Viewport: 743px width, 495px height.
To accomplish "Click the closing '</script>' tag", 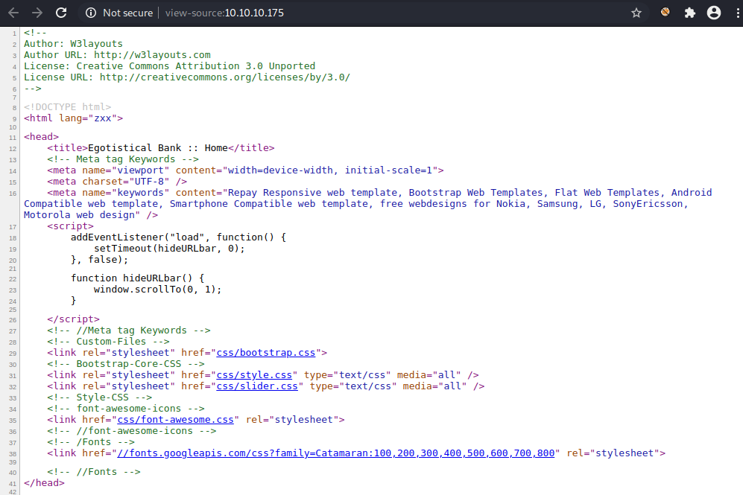I will [x=74, y=319].
